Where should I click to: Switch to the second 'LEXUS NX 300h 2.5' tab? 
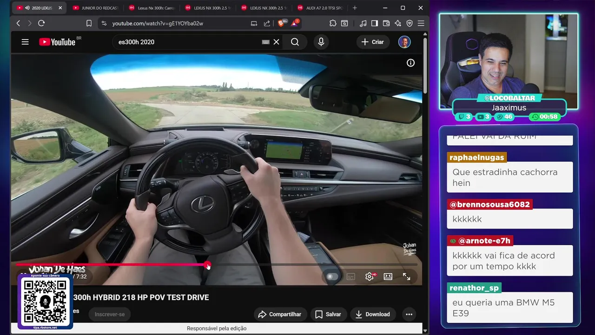(264, 8)
